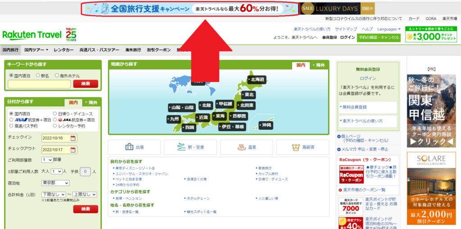This screenshot has height=229, width=461.
Task: Open the 7000 point Rakuten Card image
Action: tap(351, 207)
